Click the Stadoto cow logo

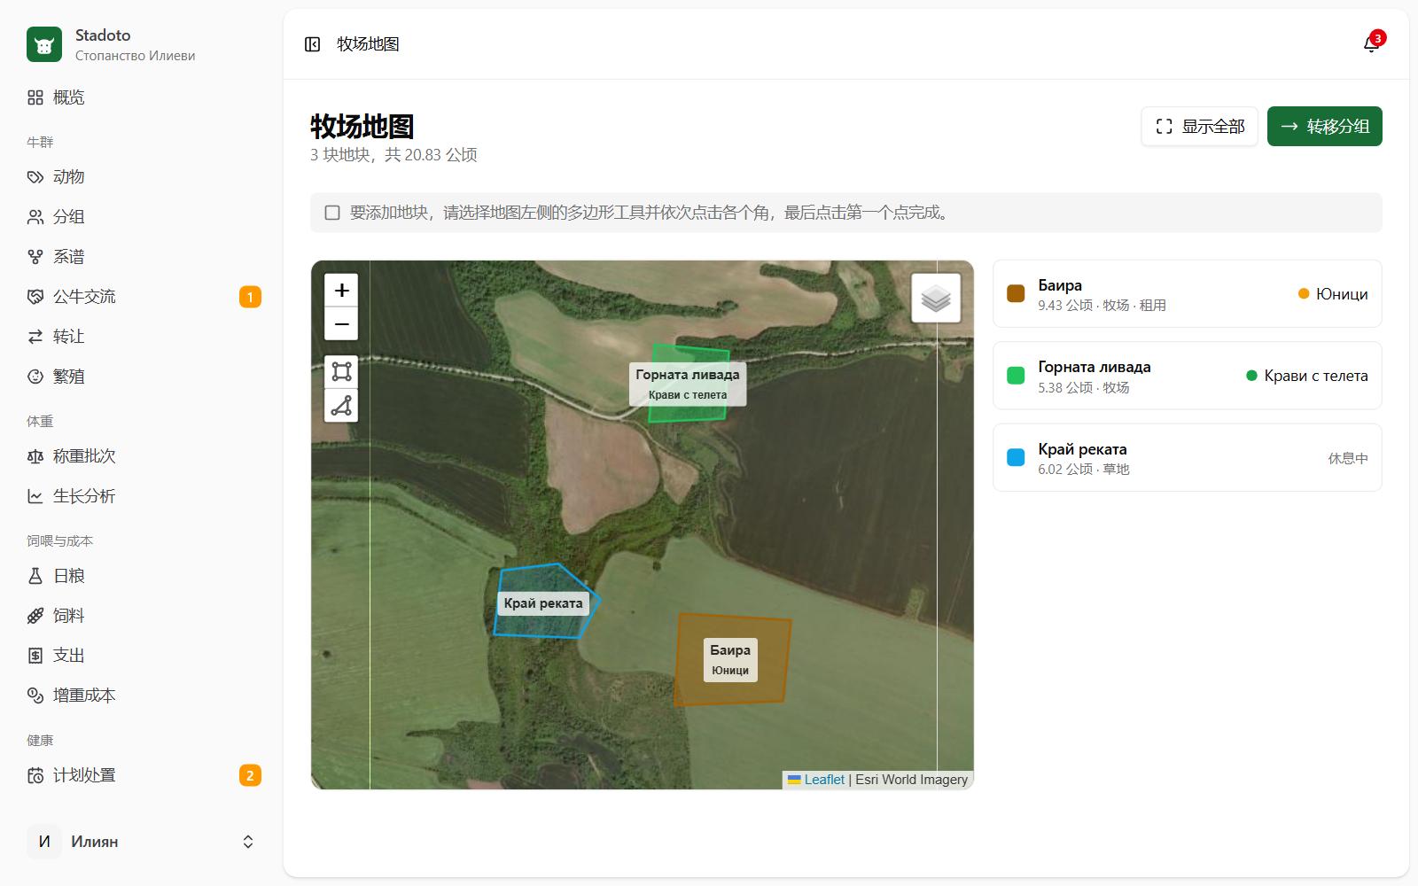click(44, 44)
